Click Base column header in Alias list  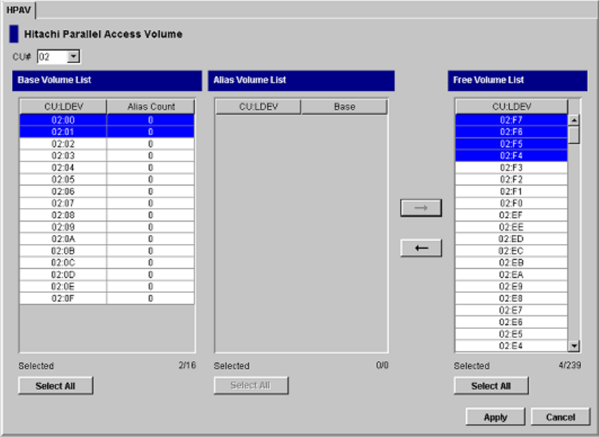344,107
